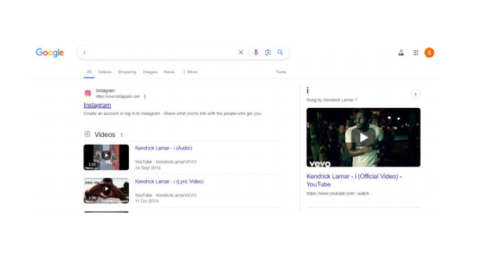Click the magnifying glass search button

pos(280,52)
